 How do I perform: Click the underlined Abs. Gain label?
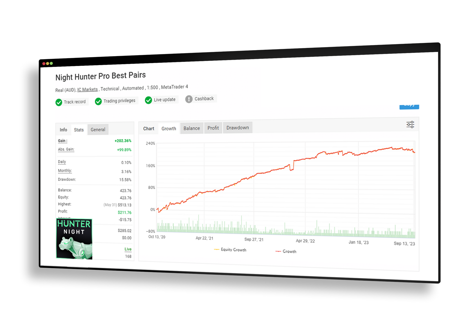[66, 149]
